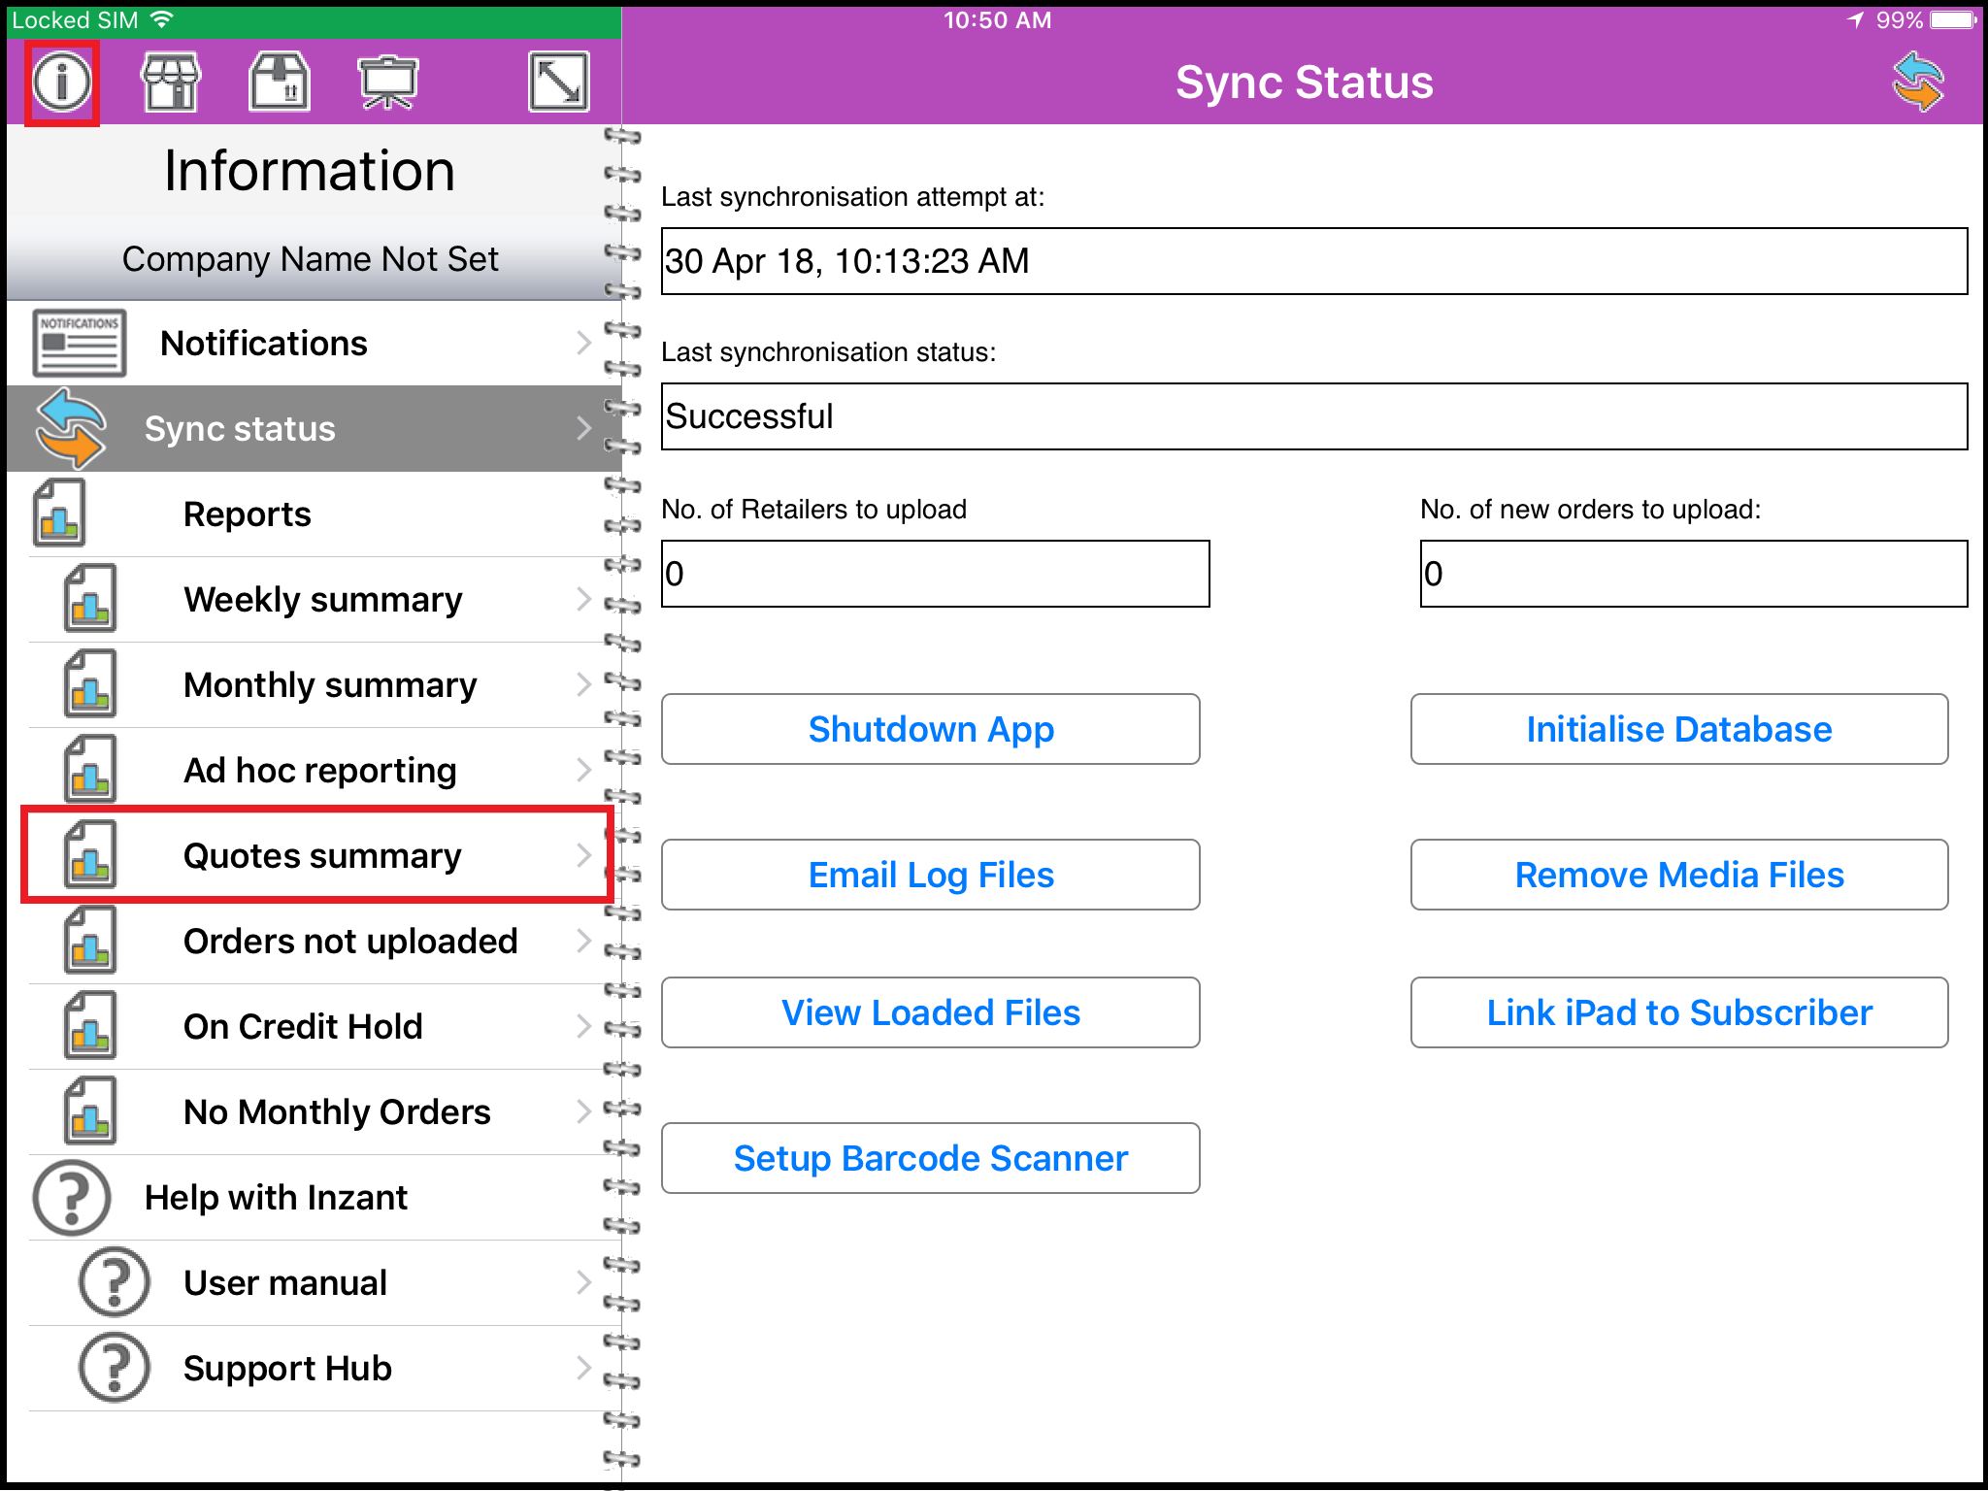Click the Reports chart document icon
1988x1491 pixels.
[59, 514]
